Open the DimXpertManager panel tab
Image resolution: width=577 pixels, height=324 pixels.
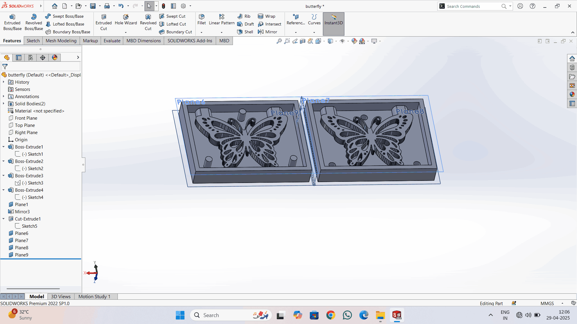point(43,58)
